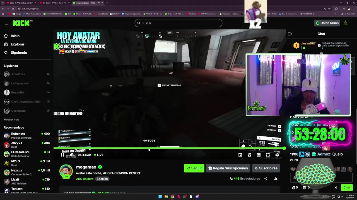The image size is (357, 200).
Task: Open the hamburger menu next to Kick logo
Action: [x=7, y=23]
